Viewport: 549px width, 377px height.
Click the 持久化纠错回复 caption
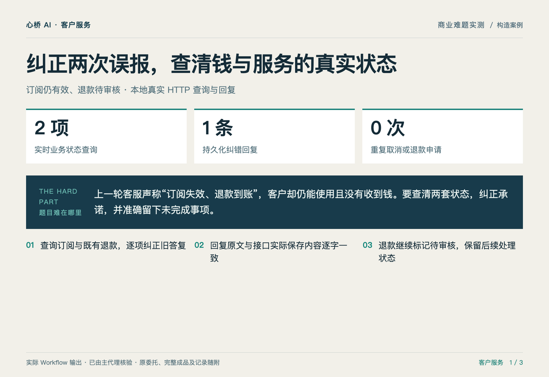coord(230,150)
